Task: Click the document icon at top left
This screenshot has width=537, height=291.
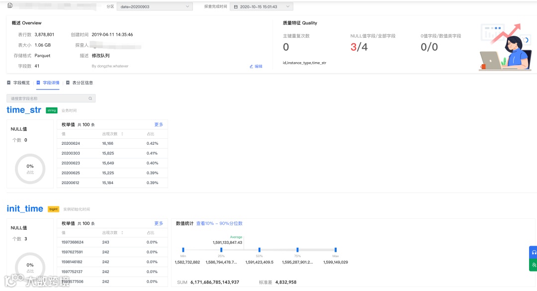Action: coord(10,5)
